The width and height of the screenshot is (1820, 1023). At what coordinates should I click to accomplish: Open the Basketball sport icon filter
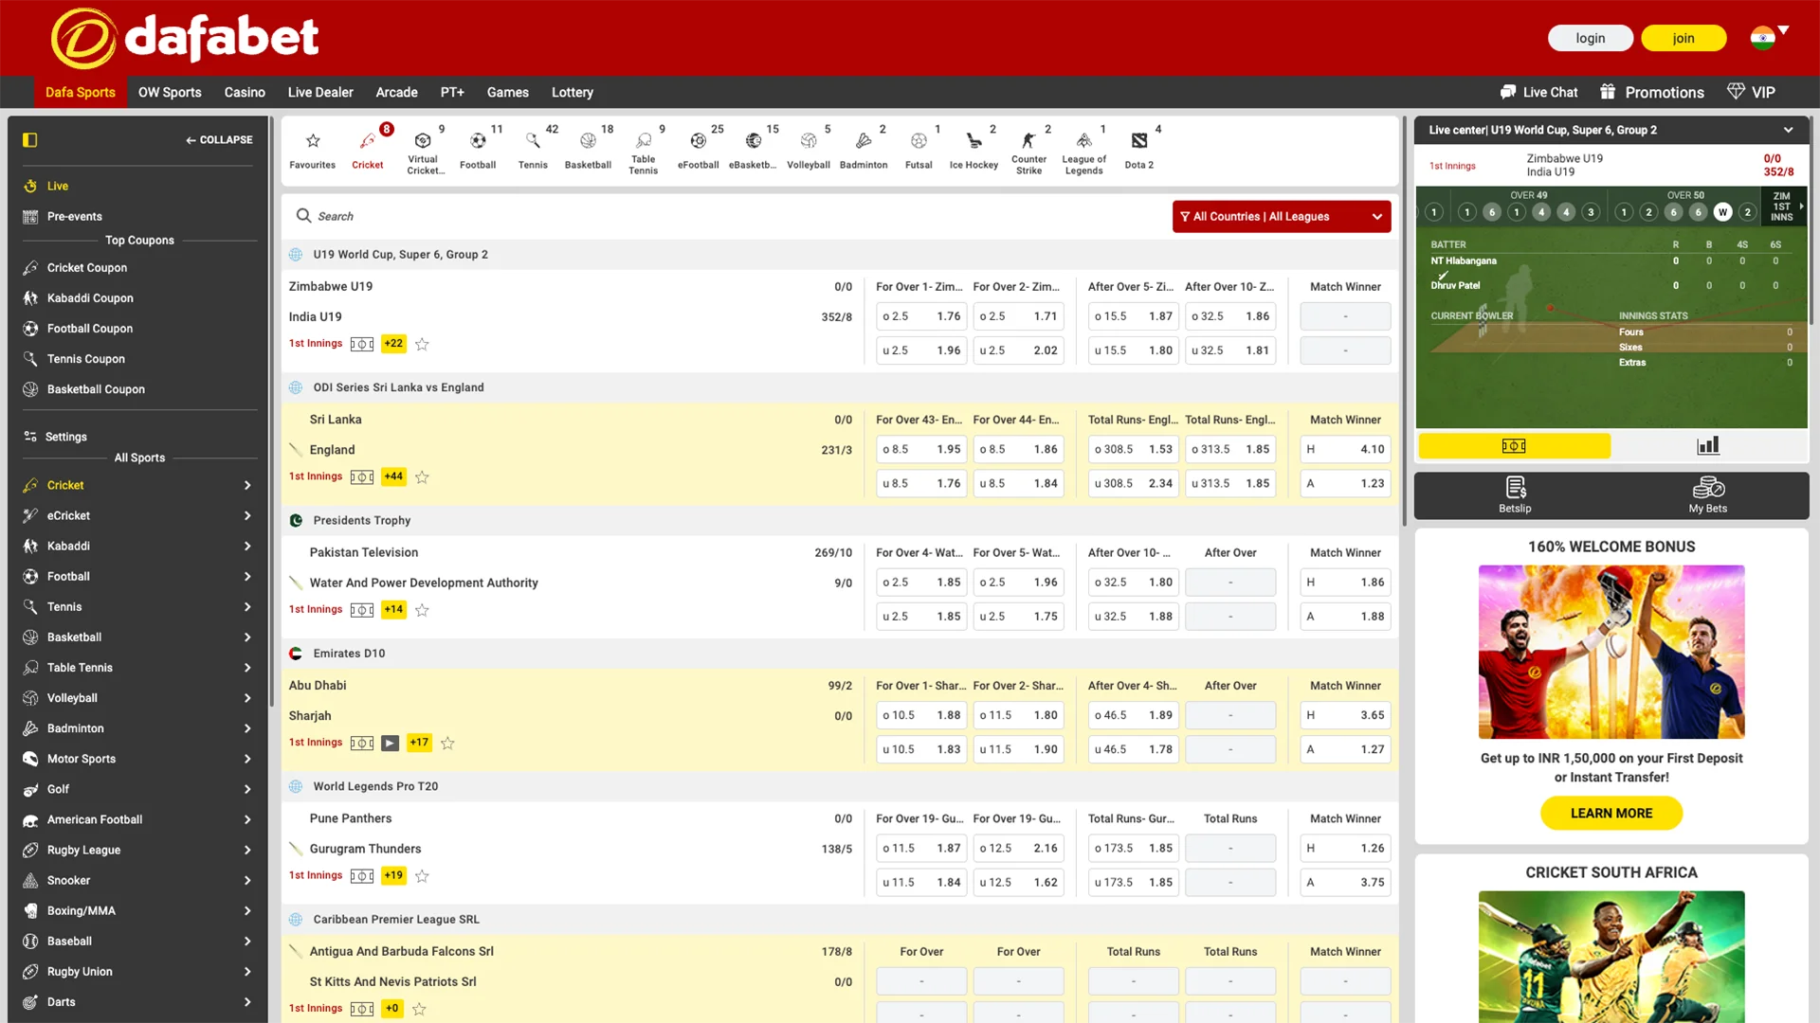click(x=588, y=149)
